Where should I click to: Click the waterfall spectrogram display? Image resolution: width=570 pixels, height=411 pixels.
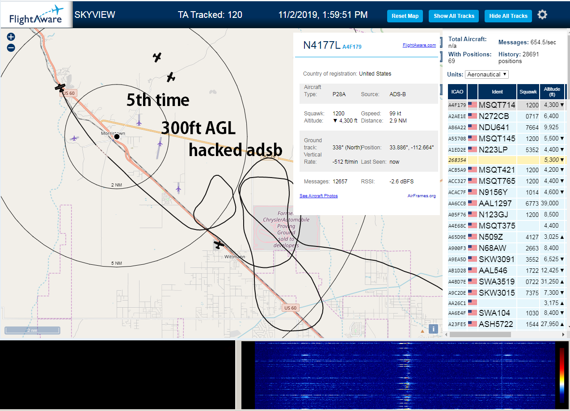[405, 375]
